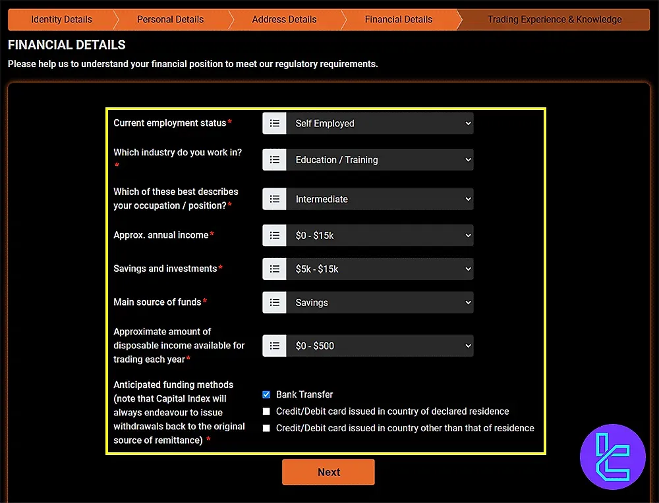Open the Savings main source of funds dropdown
The image size is (659, 503).
(380, 303)
